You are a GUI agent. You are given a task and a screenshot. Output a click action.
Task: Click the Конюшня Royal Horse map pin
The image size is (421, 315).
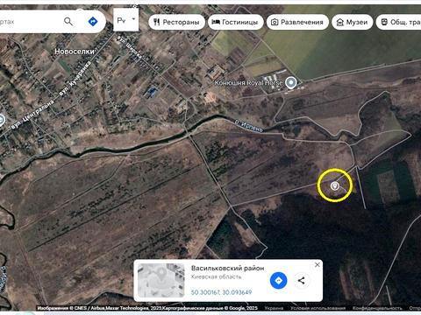[x=291, y=82]
